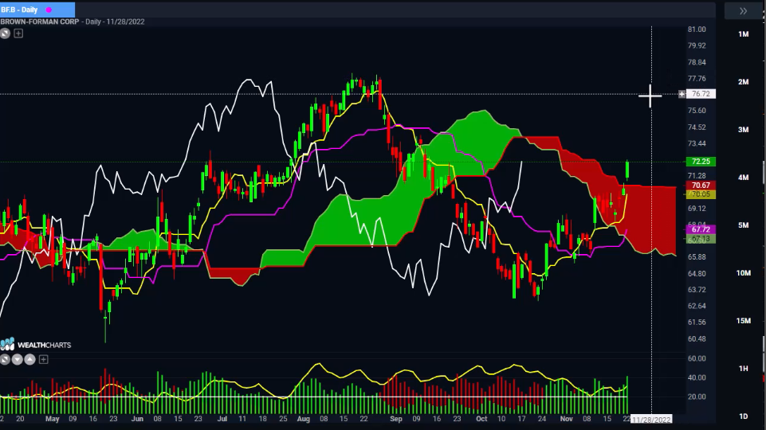Select the 1D timeframe option

click(743, 416)
